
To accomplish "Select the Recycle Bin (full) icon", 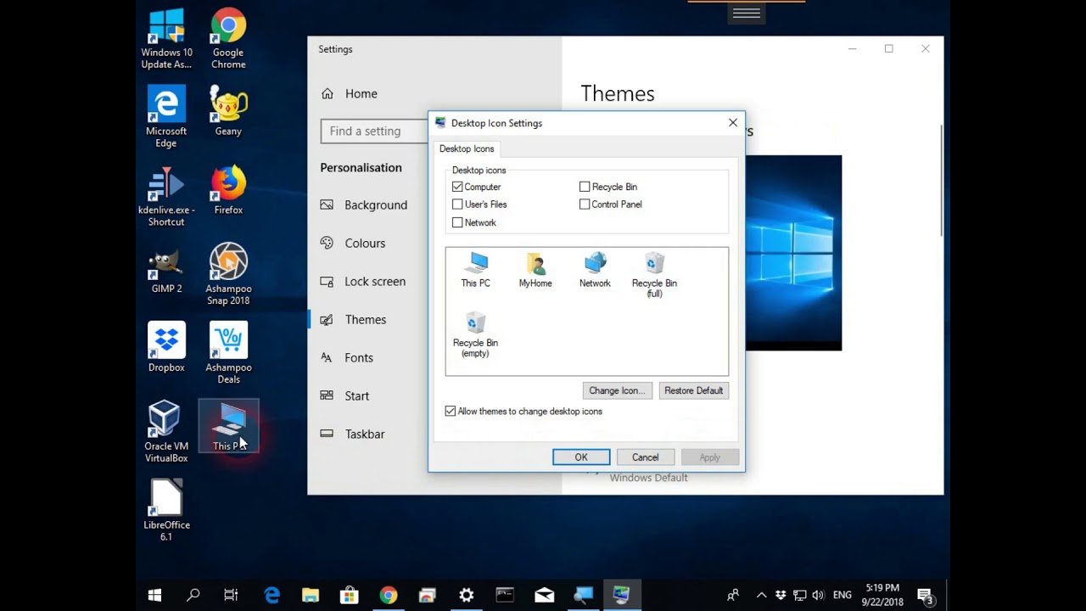I will [654, 275].
